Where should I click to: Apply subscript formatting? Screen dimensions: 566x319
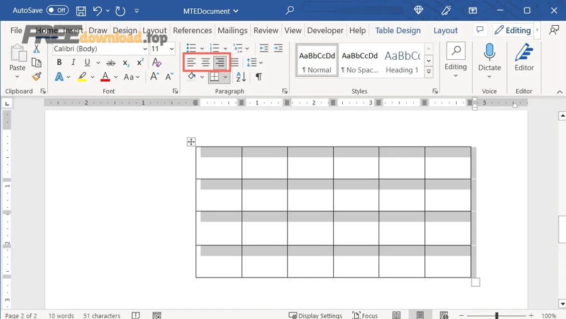[126, 63]
